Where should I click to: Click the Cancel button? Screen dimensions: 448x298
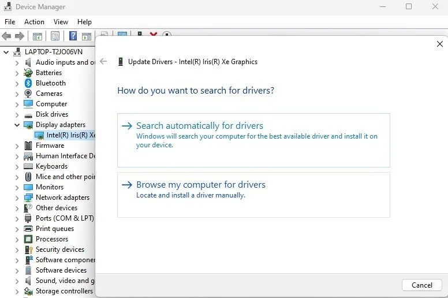coord(421,285)
